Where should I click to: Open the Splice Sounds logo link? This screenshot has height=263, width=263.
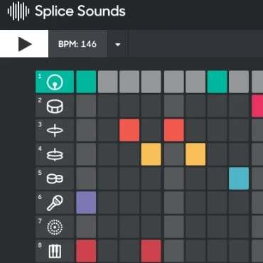point(66,11)
